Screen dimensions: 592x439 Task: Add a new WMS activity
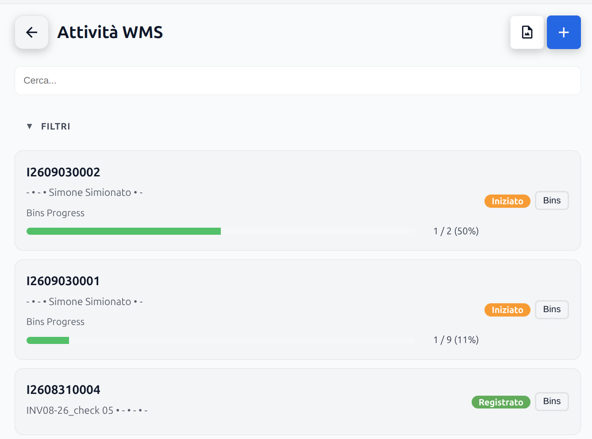tap(564, 32)
